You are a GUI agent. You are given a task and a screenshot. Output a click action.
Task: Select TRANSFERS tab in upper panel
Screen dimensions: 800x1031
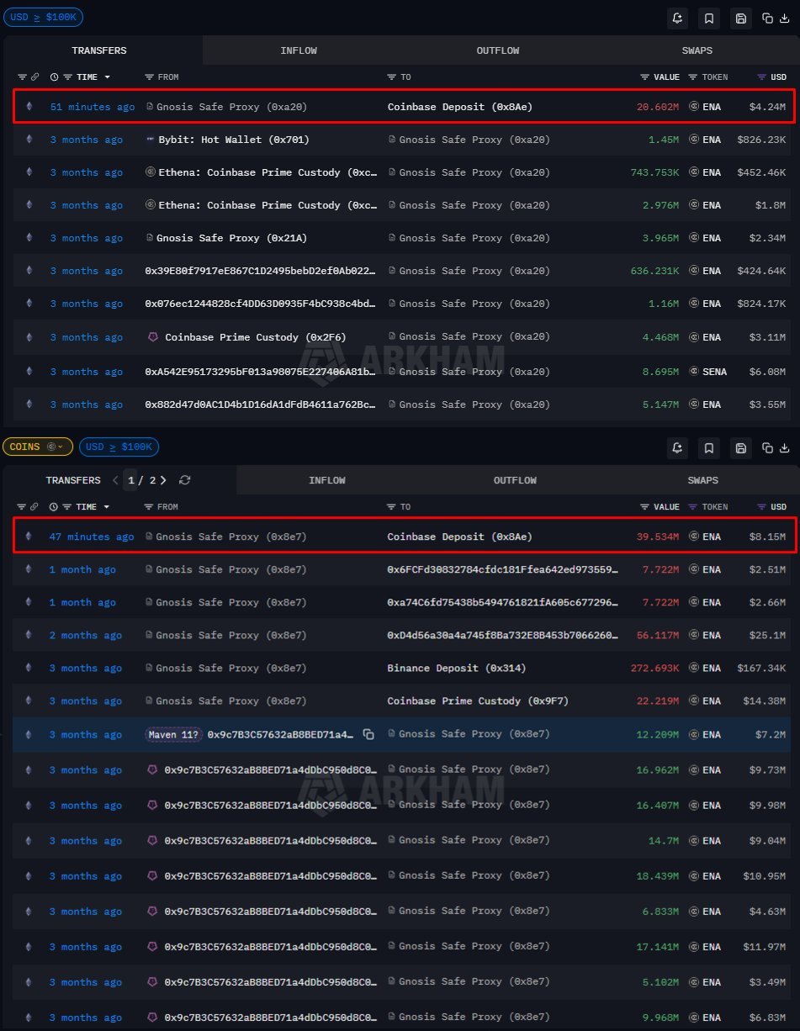pos(99,50)
